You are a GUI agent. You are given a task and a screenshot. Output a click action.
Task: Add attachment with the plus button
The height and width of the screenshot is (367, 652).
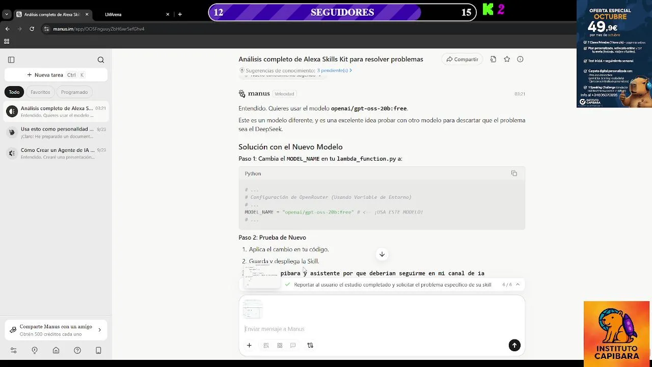[249, 345]
